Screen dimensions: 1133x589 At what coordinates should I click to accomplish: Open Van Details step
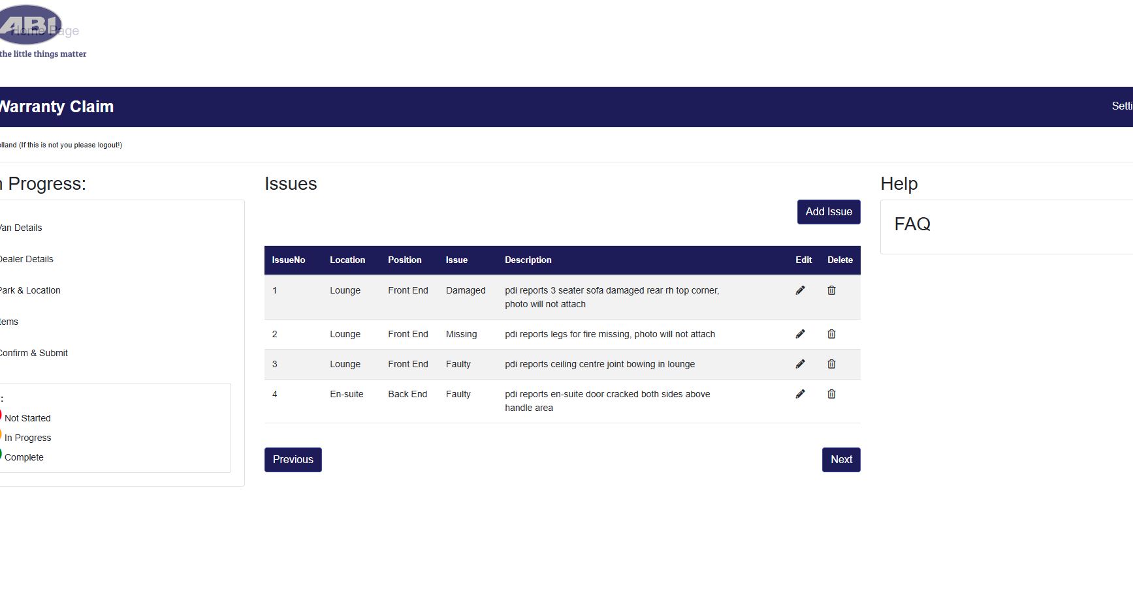pos(21,228)
